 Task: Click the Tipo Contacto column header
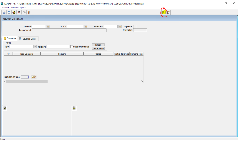pyautogui.click(x=27, y=54)
